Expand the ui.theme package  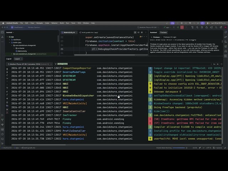click(x=14, y=48)
